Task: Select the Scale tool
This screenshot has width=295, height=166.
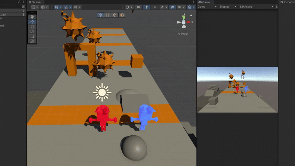Action: [x=32, y=31]
